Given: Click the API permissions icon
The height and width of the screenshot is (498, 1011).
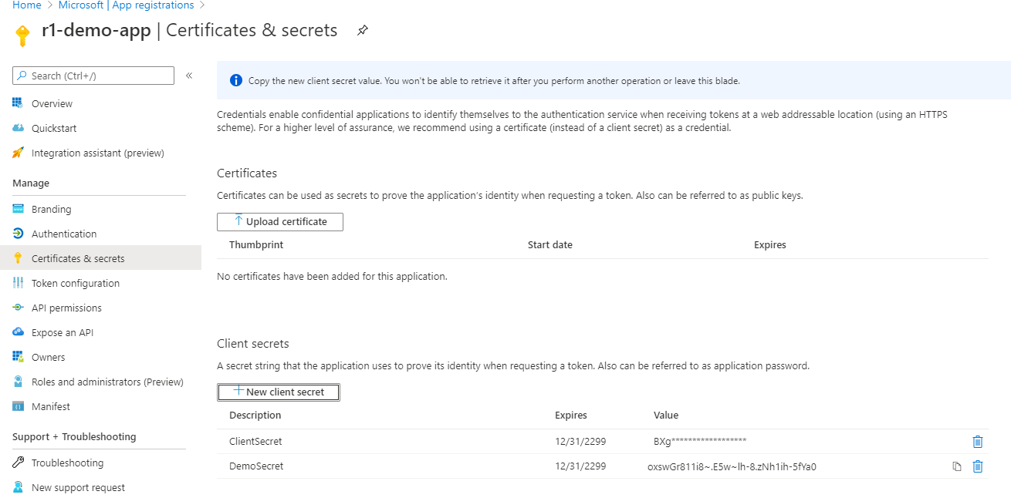Looking at the screenshot, I should (x=18, y=308).
